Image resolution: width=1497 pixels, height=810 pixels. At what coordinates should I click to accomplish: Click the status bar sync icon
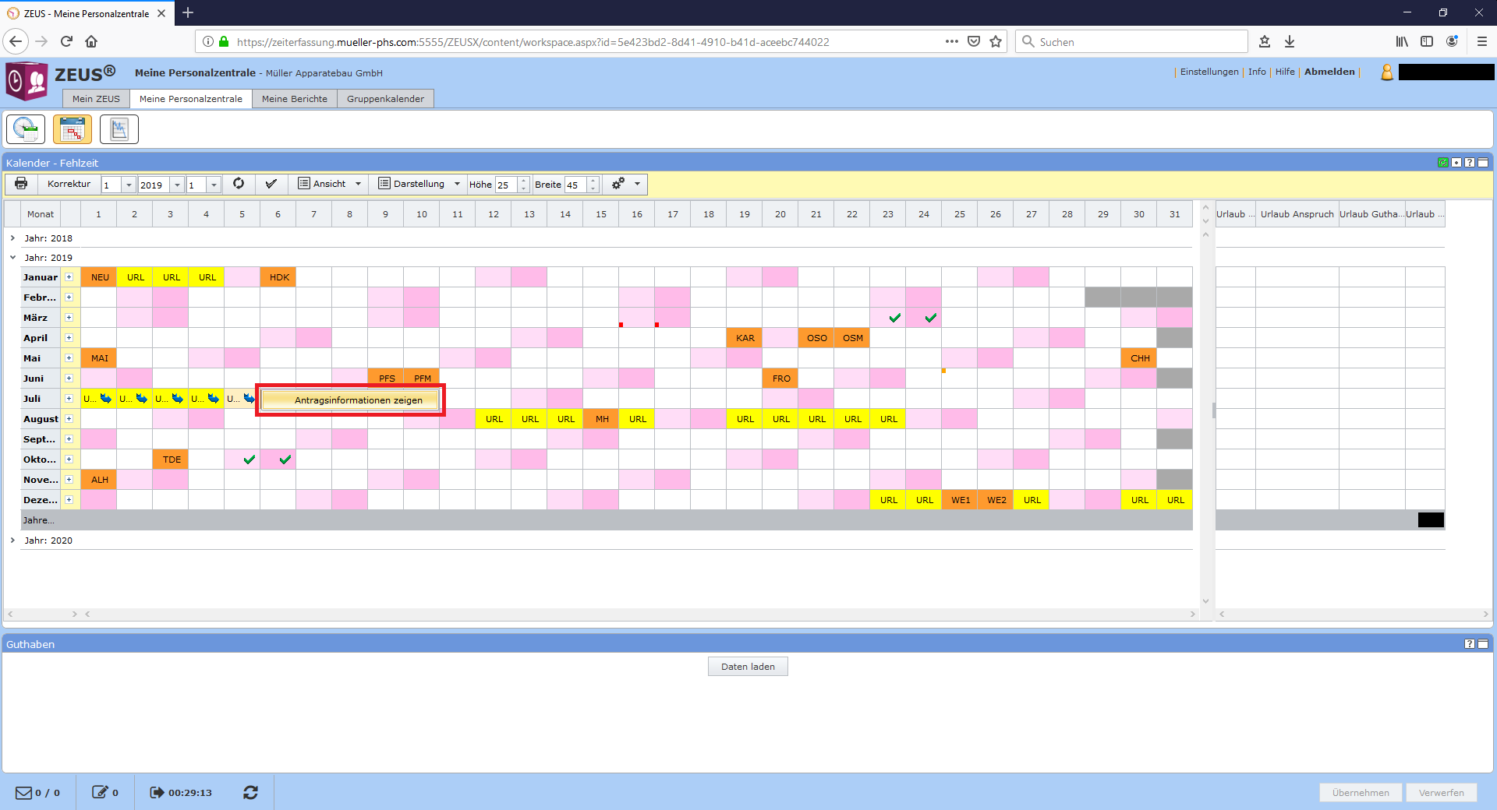pyautogui.click(x=250, y=793)
